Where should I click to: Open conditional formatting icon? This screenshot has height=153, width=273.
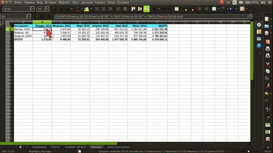click(x=242, y=9)
